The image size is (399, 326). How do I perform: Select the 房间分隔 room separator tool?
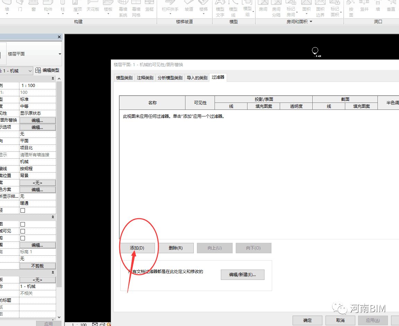tap(276, 9)
